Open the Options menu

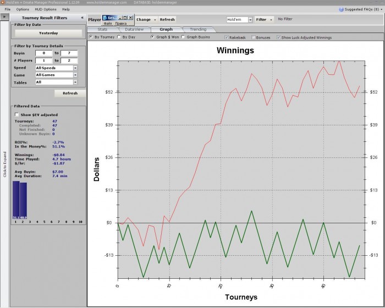point(23,9)
